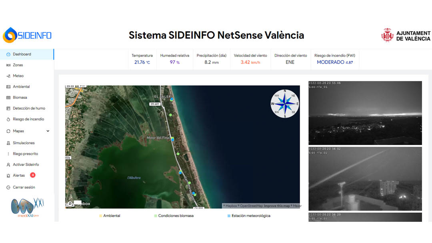The height and width of the screenshot is (243, 432).
Task: Open the Sideinfo_01 camera feed
Action: (x=365, y=113)
